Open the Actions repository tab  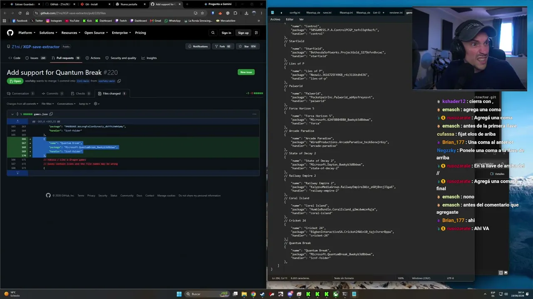point(93,58)
